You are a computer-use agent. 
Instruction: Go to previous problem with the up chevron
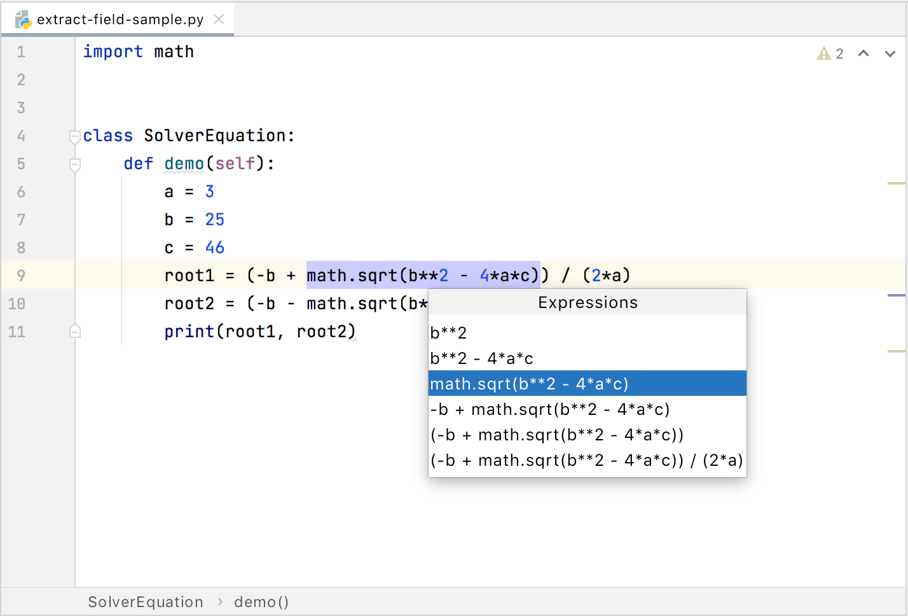pos(863,53)
